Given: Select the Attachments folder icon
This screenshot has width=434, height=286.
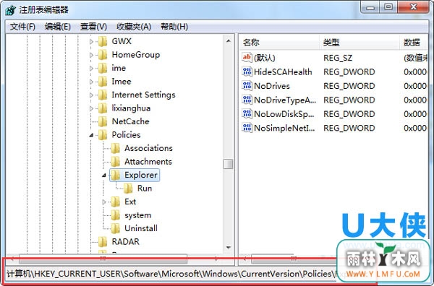Looking at the screenshot, I should pos(116,161).
